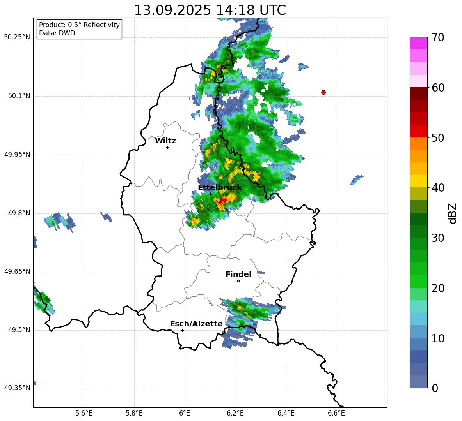Click the 5.6°E longitude label
The width and height of the screenshot is (462, 421).
(84, 413)
